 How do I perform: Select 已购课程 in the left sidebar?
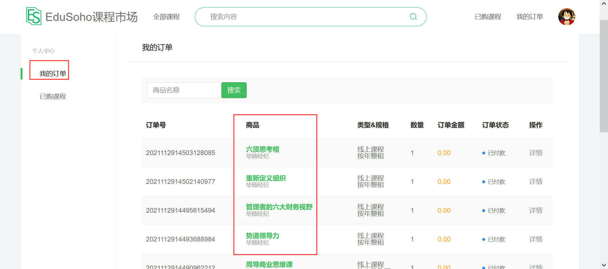click(53, 97)
